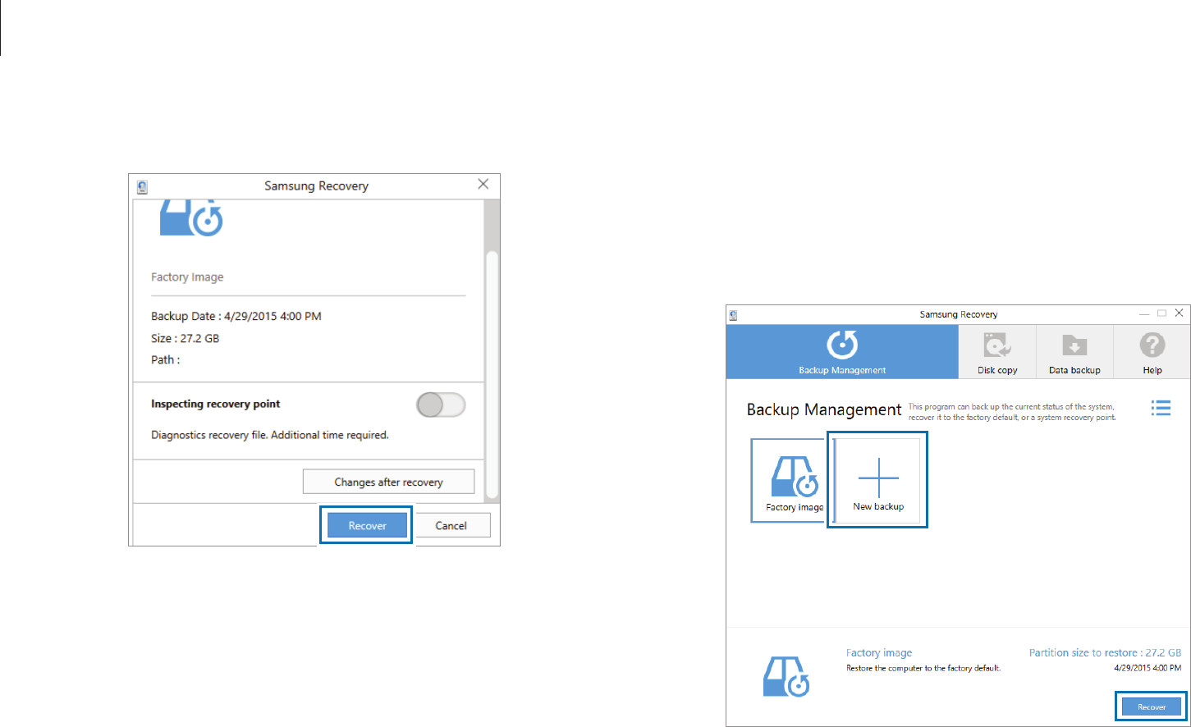Click Backup Date : 4/29/2015 4:00 PM
Screen dimensions: 1191x727
(236, 316)
